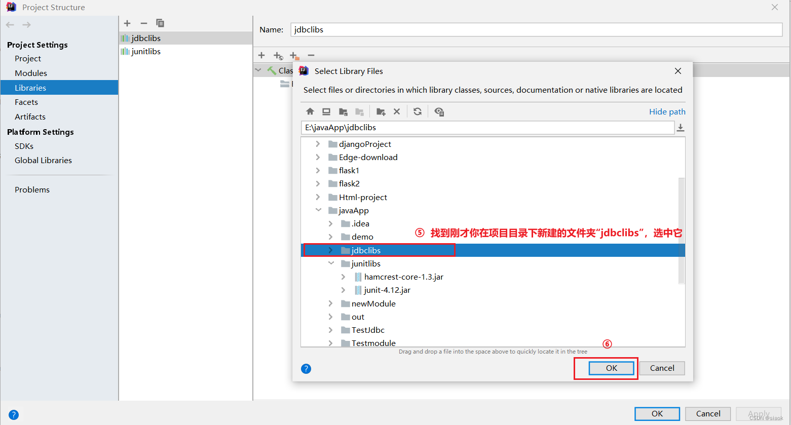
Task: Remove the selected library from list
Action: (144, 23)
